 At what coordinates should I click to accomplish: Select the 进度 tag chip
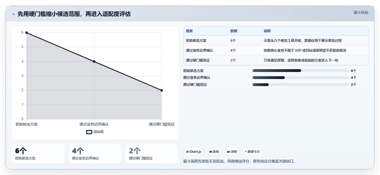pos(232,152)
